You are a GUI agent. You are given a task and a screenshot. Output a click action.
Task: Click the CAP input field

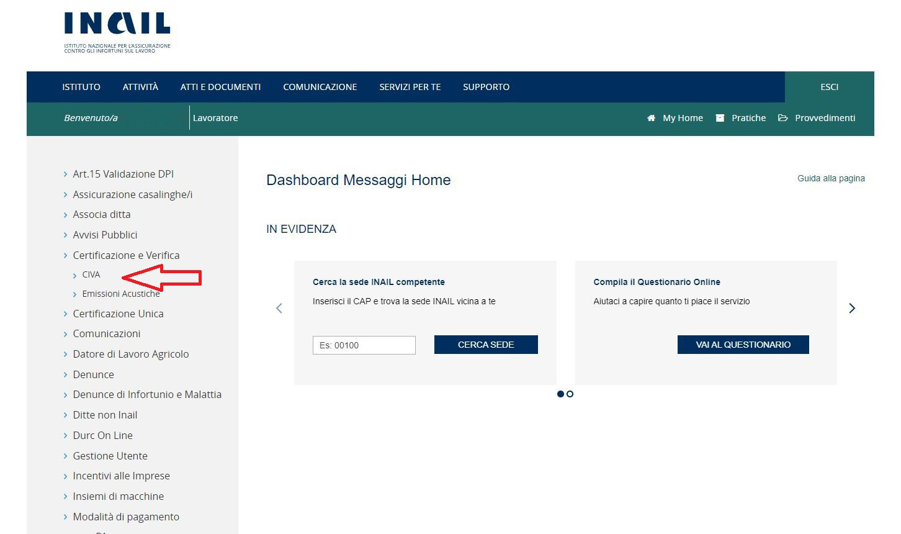(364, 345)
